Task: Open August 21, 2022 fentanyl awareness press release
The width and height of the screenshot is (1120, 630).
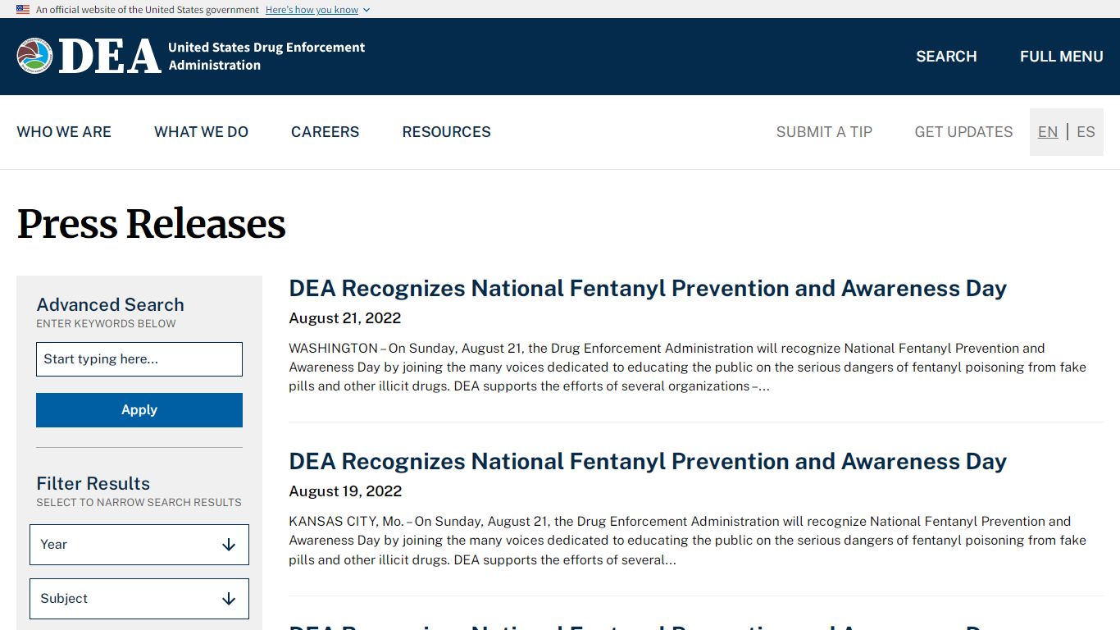Action: pos(648,289)
